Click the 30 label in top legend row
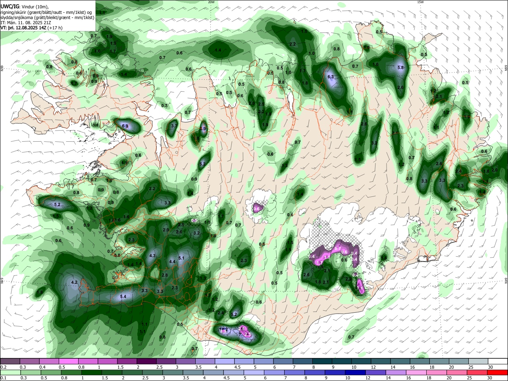 pyautogui.click(x=490, y=367)
